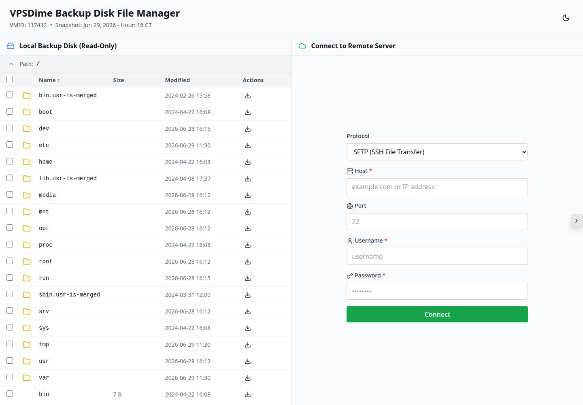Viewport: 583px width, 405px height.
Task: Sort by the Name column
Action: tap(49, 80)
